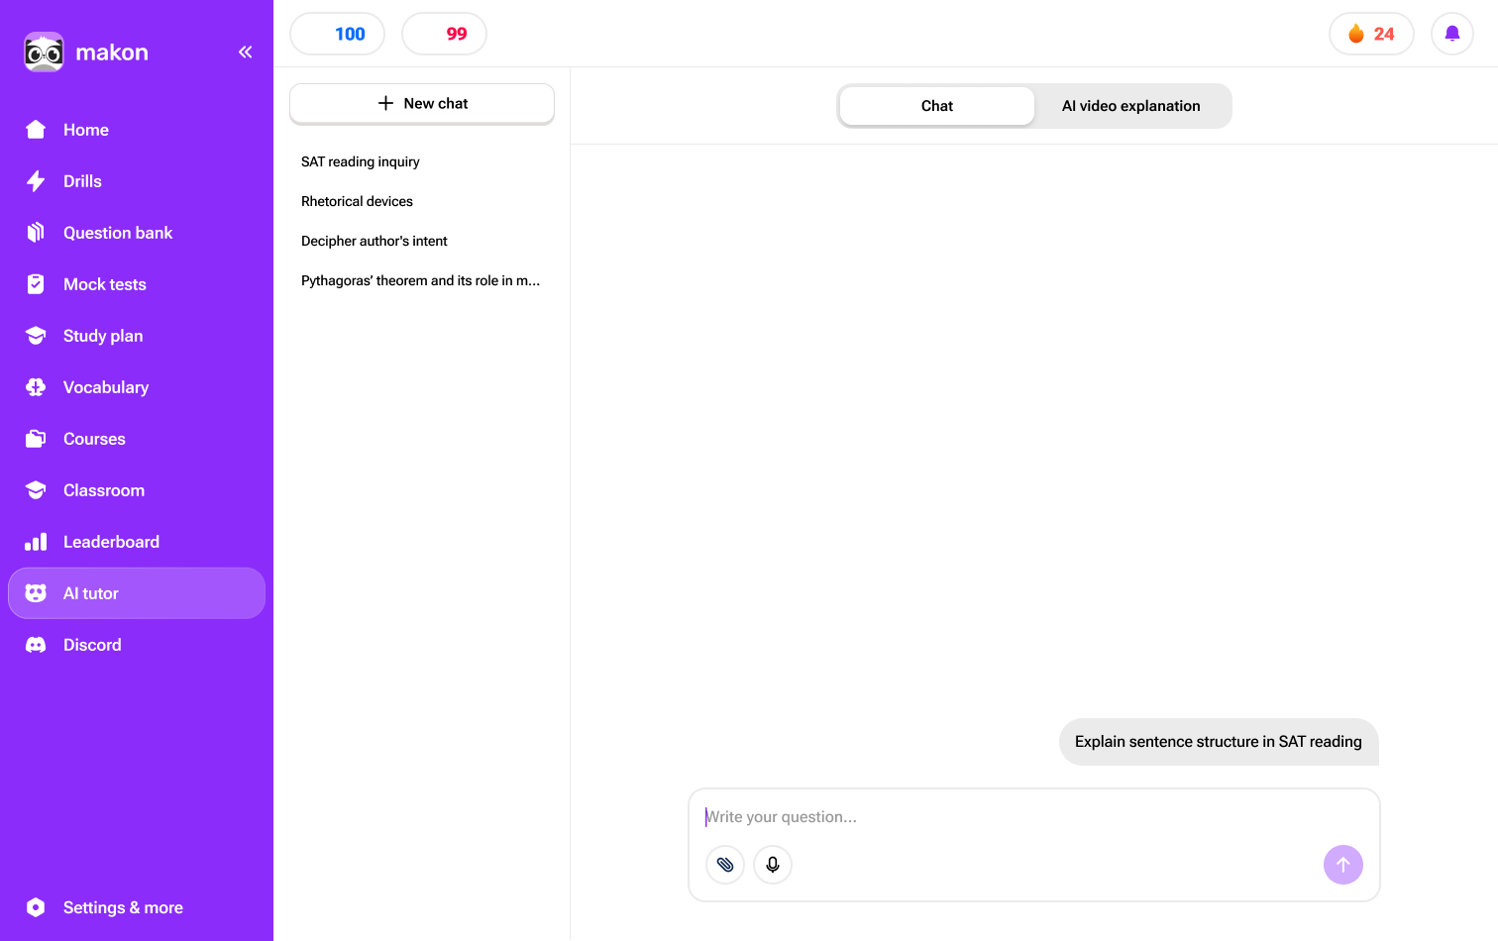Image resolution: width=1498 pixels, height=941 pixels.
Task: Open Mock tests from the sidebar
Action: click(104, 283)
